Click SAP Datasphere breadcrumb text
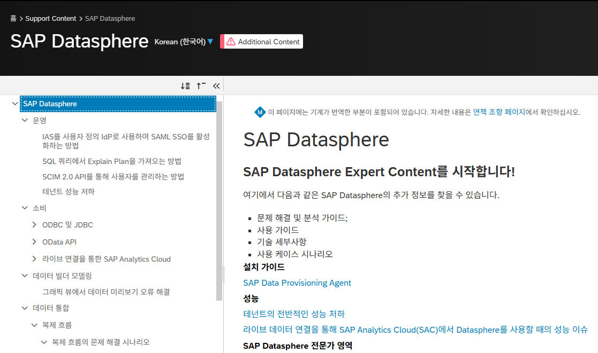Image resolution: width=598 pixels, height=353 pixels. [110, 18]
